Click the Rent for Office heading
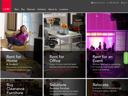128x96 pixels. pyautogui.click(x=57, y=59)
